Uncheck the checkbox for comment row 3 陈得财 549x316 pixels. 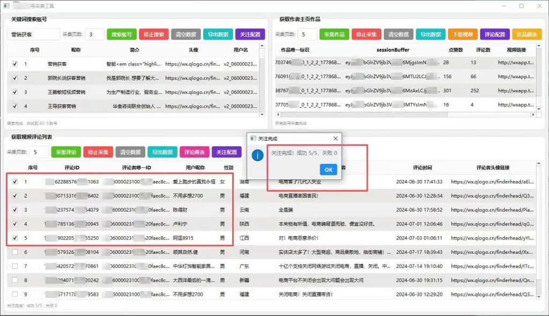(14, 209)
